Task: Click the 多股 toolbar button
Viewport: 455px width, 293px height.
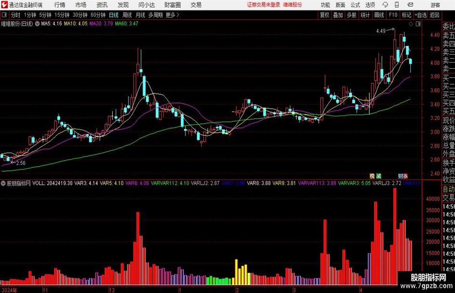Action: pyautogui.click(x=351, y=15)
